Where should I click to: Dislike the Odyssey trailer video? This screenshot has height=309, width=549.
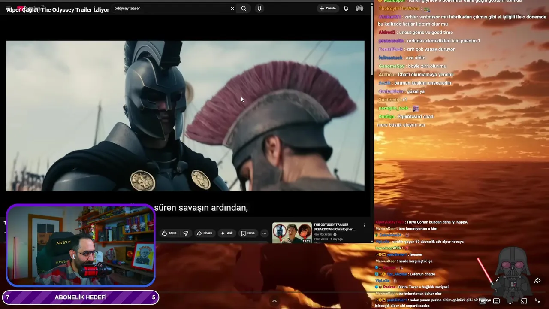coord(186,233)
